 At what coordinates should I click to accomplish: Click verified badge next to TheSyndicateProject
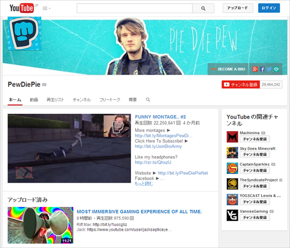281,180
